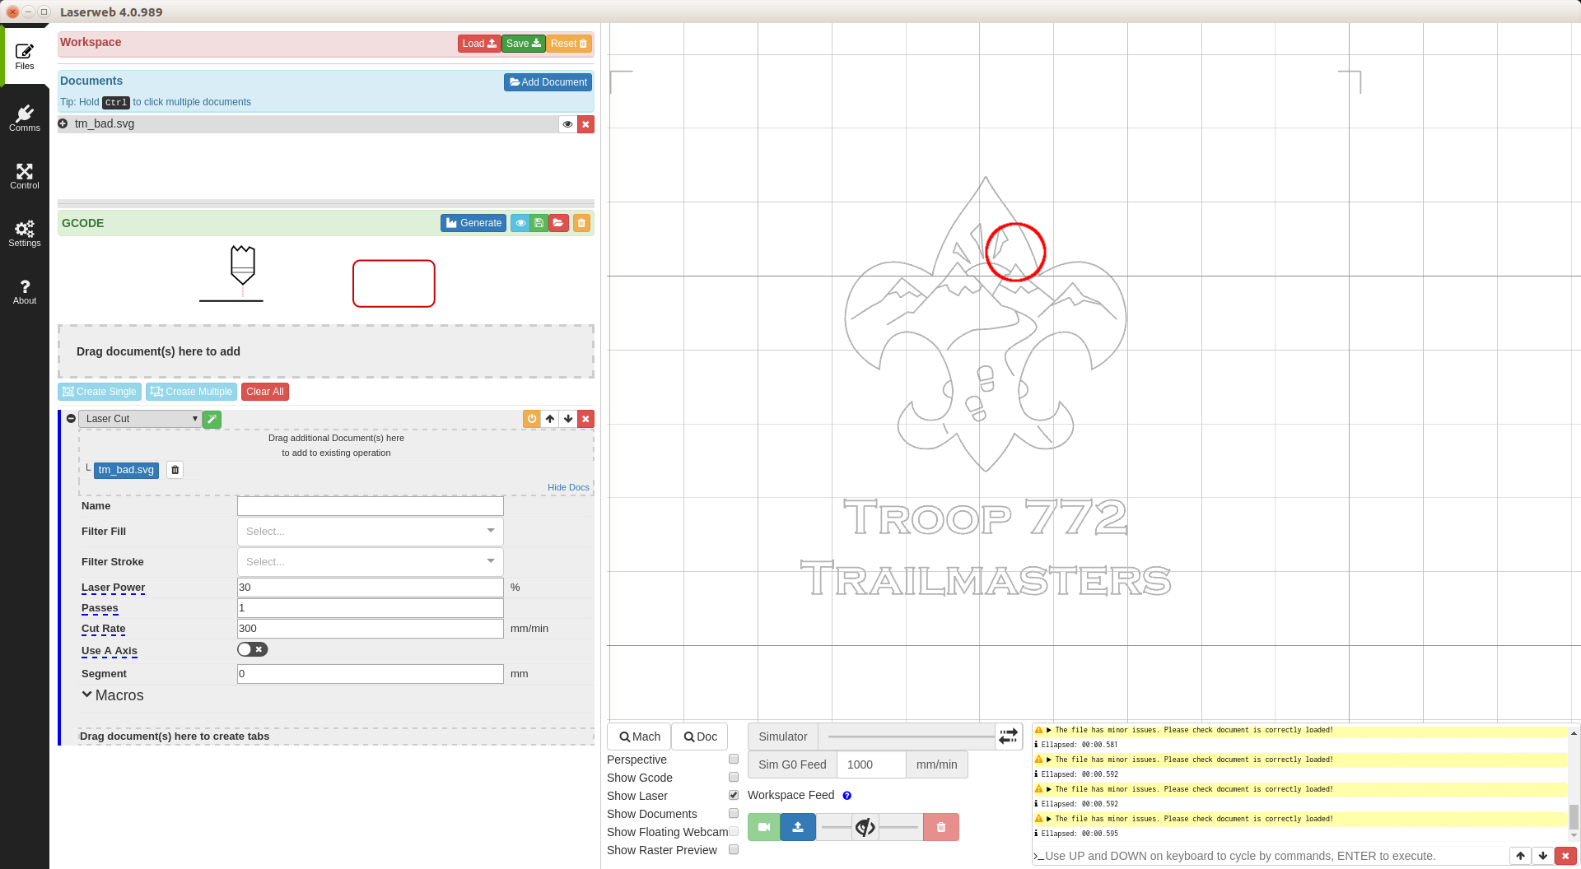Save GCODE with green floppy icon
Viewport: 1581px width, 869px height.
[x=539, y=223]
